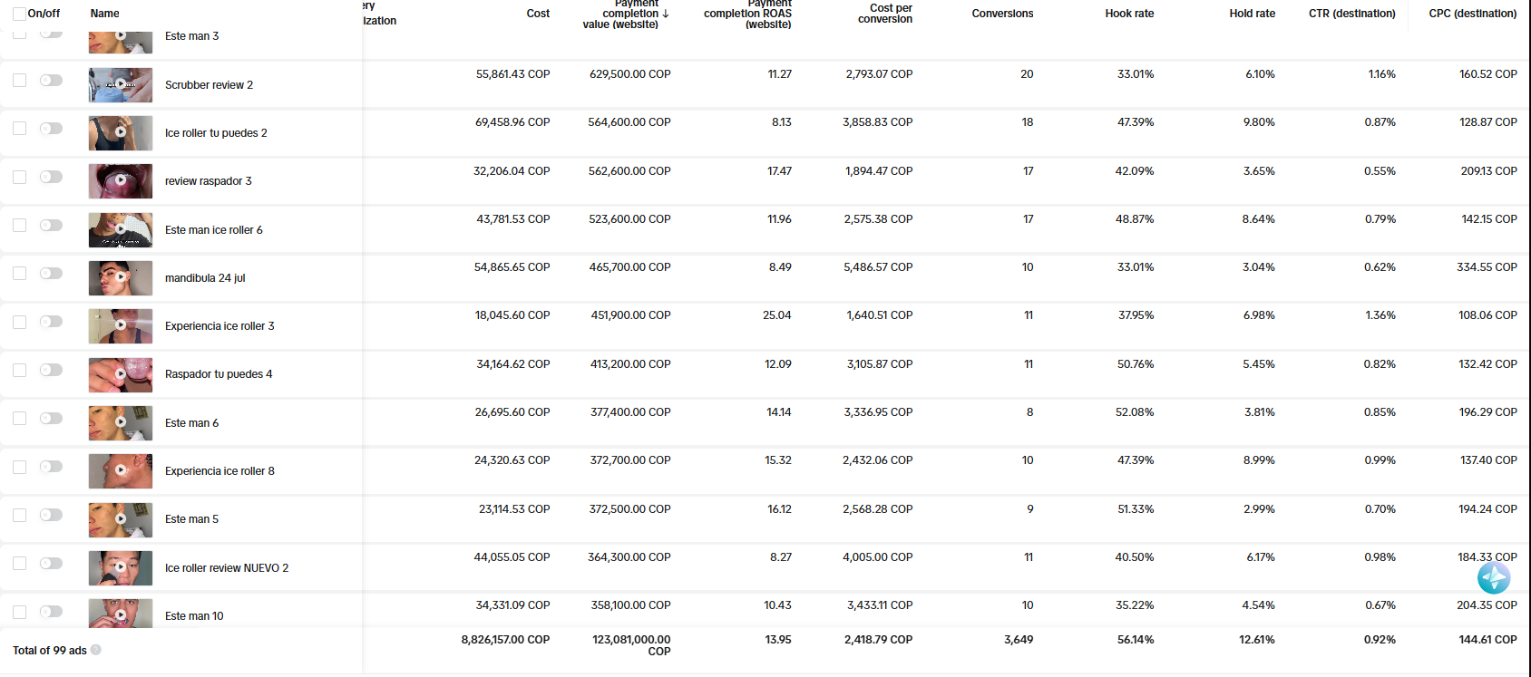Check the box for "Raspador tu puedes 4"
Image resolution: width=1531 pixels, height=677 pixels.
pyautogui.click(x=19, y=370)
